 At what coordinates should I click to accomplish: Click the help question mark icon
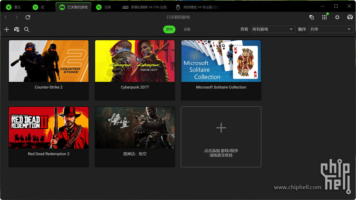coord(350,17)
